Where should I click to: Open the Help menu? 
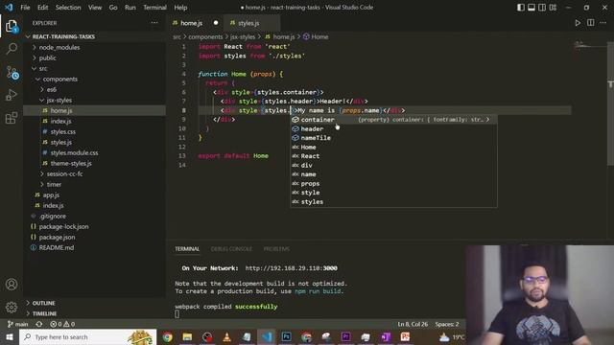tap(180, 8)
